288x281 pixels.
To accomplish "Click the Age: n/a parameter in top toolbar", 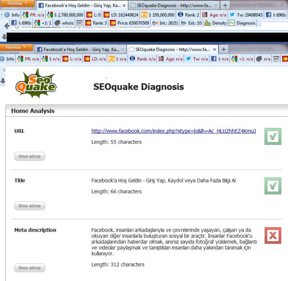I will 214,15.
